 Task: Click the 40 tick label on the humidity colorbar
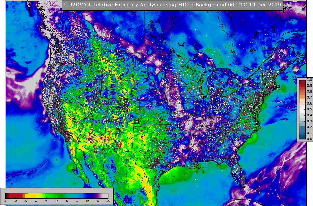[46, 201]
